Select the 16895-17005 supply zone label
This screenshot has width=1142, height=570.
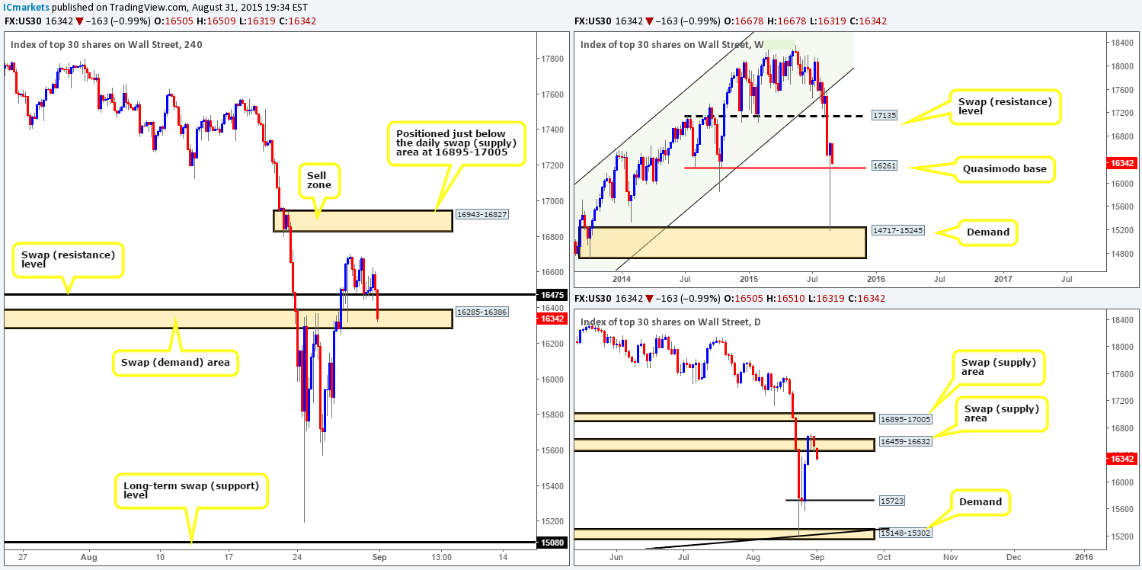pyautogui.click(x=904, y=419)
